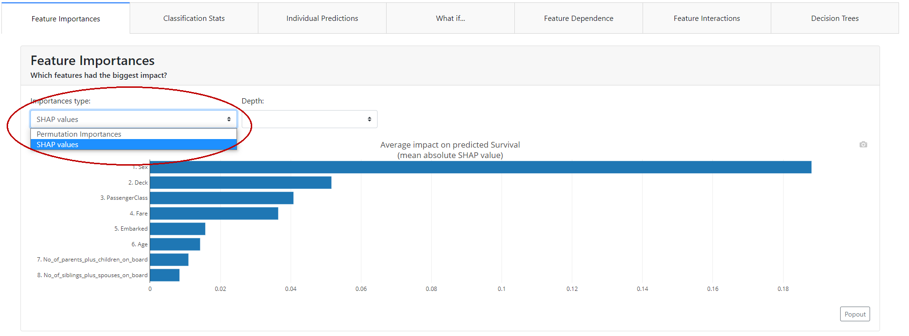Click the Deck feature bar
The image size is (909, 336).
[240, 183]
